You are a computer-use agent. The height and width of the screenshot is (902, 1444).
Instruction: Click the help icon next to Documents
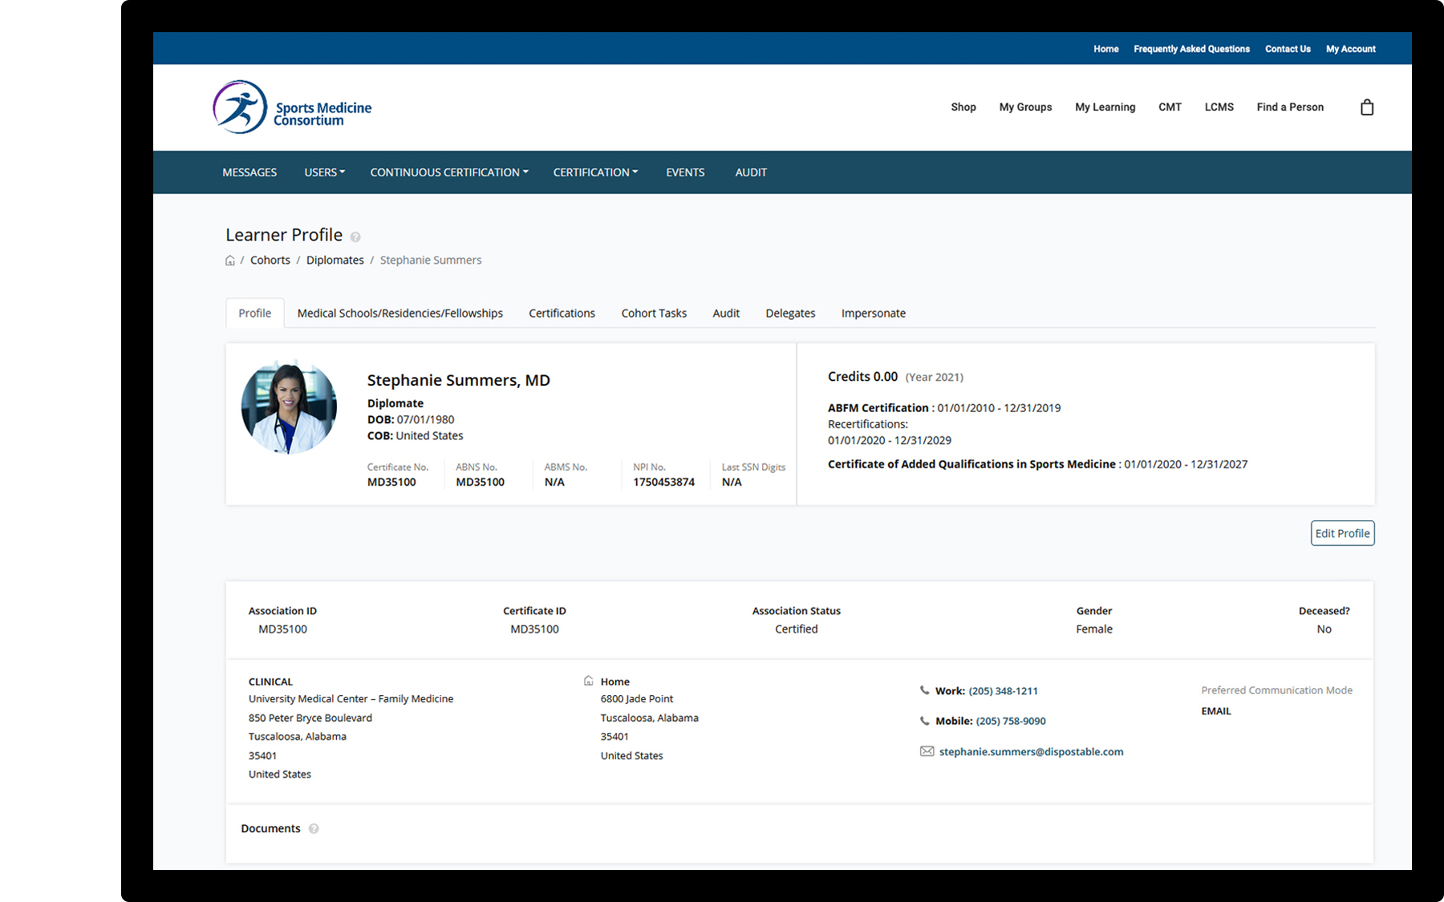(x=314, y=828)
